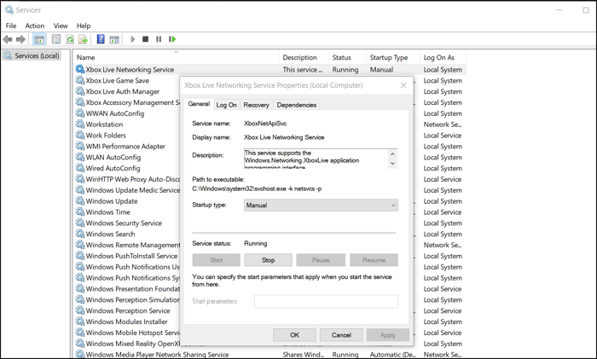Toggle the Show/Hide Action Pane toolbar icon
The image size is (597, 359).
(x=114, y=39)
